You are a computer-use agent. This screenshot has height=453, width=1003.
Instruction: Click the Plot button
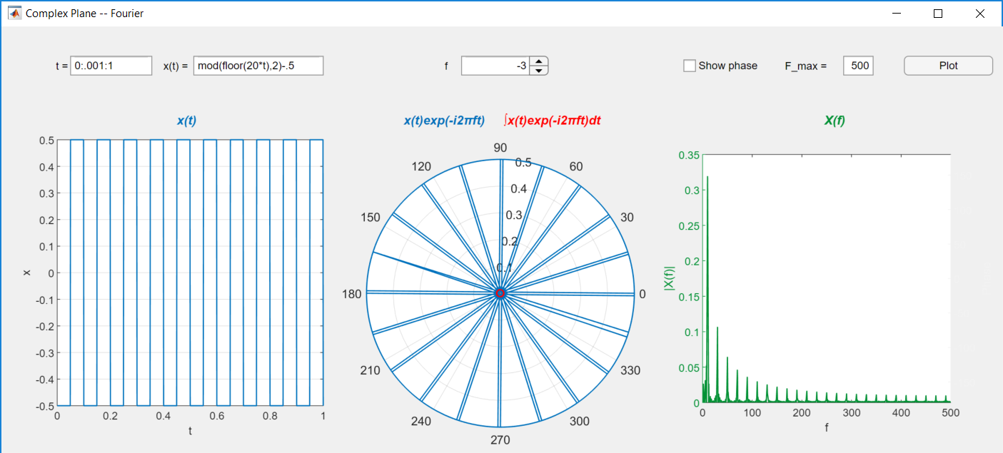948,66
